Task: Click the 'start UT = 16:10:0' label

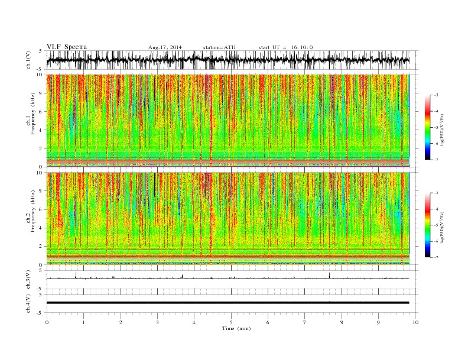Action: pos(285,47)
